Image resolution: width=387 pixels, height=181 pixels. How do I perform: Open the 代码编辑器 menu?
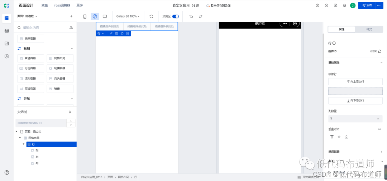[x=62, y=5]
